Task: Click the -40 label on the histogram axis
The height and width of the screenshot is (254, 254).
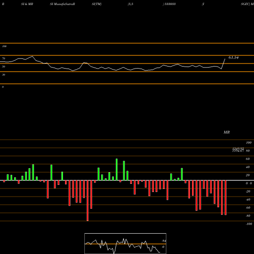Action: click(248, 200)
